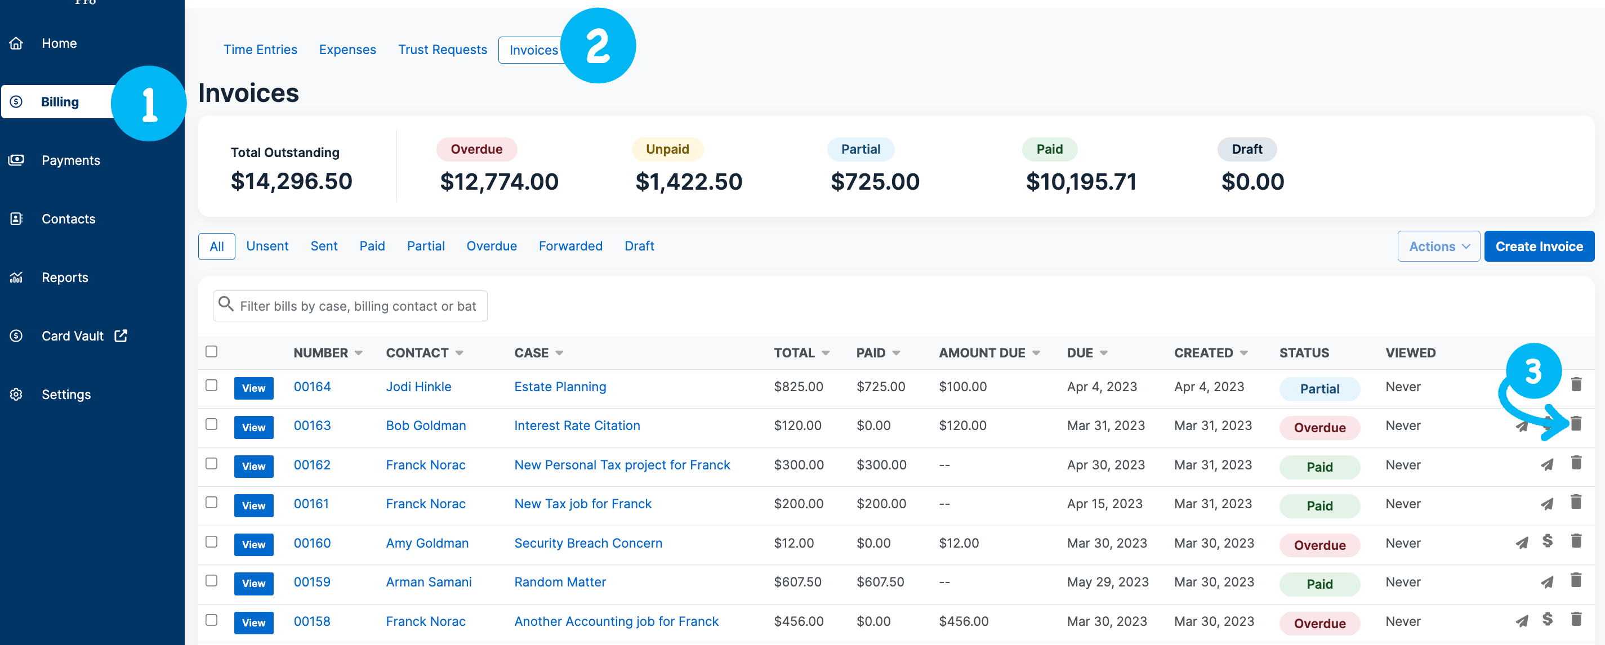Click the Home icon in sidebar

(x=16, y=42)
